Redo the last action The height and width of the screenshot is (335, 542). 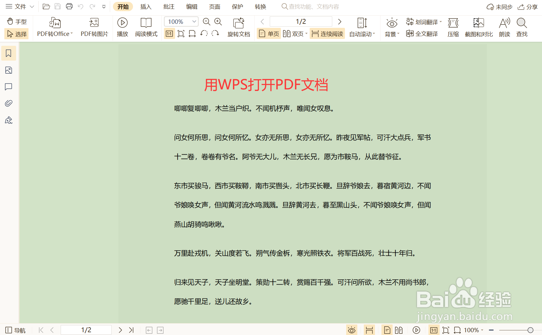tap(92, 6)
